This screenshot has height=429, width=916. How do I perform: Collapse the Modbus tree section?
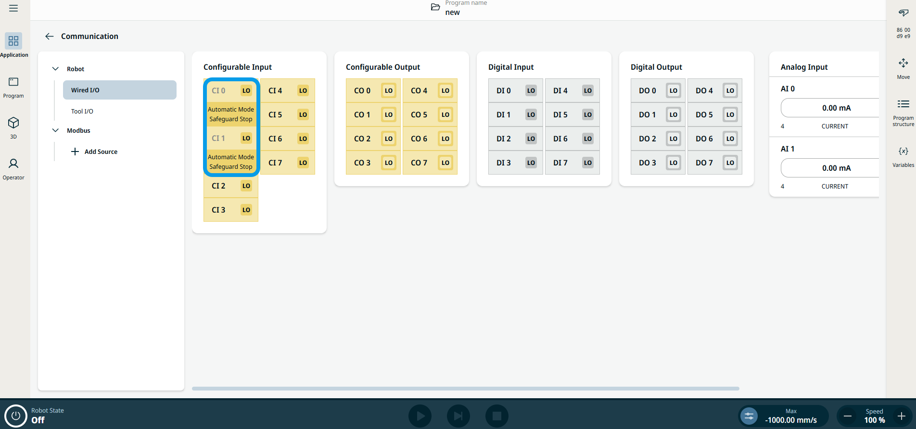(x=56, y=130)
